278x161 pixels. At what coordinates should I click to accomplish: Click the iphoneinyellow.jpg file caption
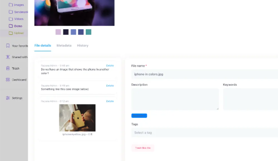(x=77, y=134)
